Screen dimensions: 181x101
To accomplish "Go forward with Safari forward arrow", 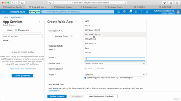I will click(x=16, y=3).
